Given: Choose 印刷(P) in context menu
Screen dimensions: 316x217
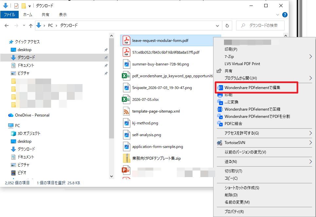Looking at the screenshot, I should (x=231, y=49).
